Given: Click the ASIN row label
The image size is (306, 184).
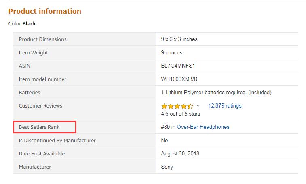Looking at the screenshot, I should click(x=25, y=66).
